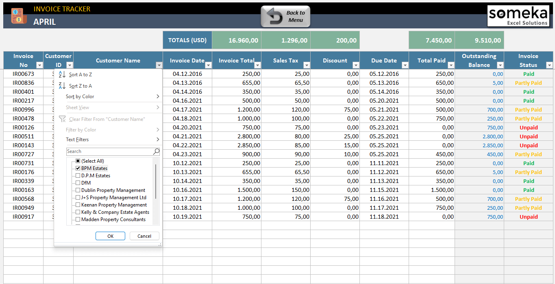The image size is (555, 284).
Task: Open the Text Filters submenu
Action: point(108,140)
